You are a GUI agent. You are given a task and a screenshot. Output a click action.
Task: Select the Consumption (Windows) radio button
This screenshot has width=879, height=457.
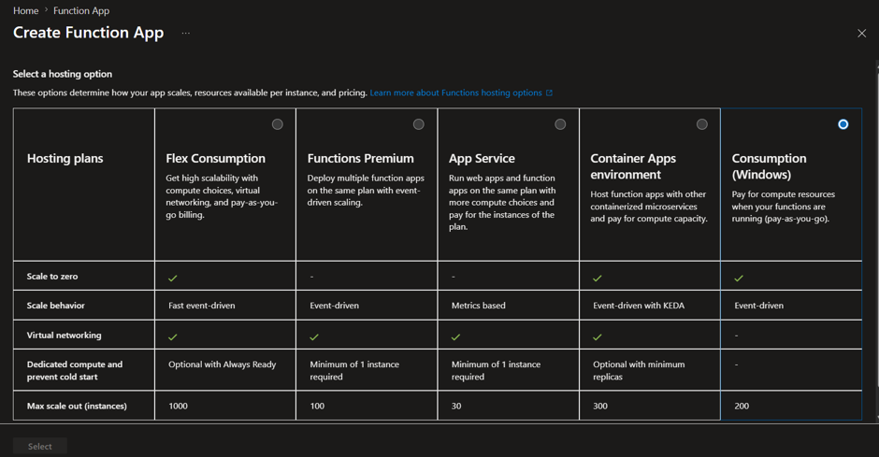tap(843, 124)
